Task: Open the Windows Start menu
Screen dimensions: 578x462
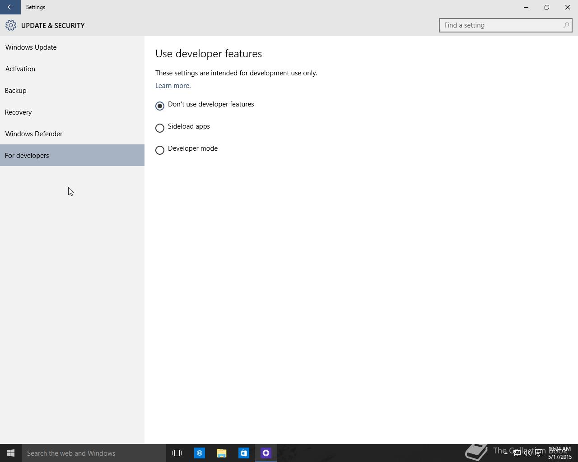Action: click(x=11, y=453)
